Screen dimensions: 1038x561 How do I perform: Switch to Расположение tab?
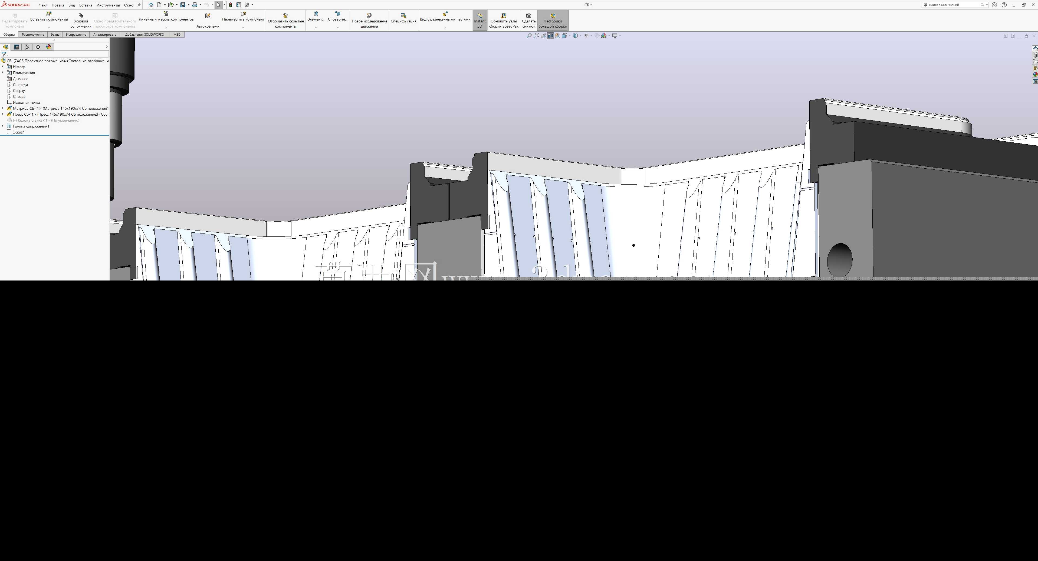[33, 35]
